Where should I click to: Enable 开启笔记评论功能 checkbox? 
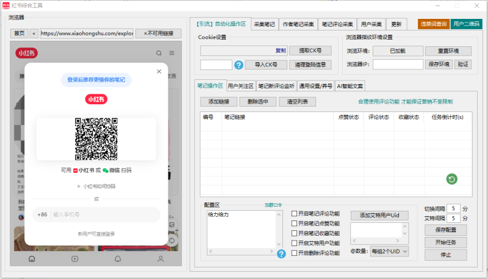click(x=294, y=213)
